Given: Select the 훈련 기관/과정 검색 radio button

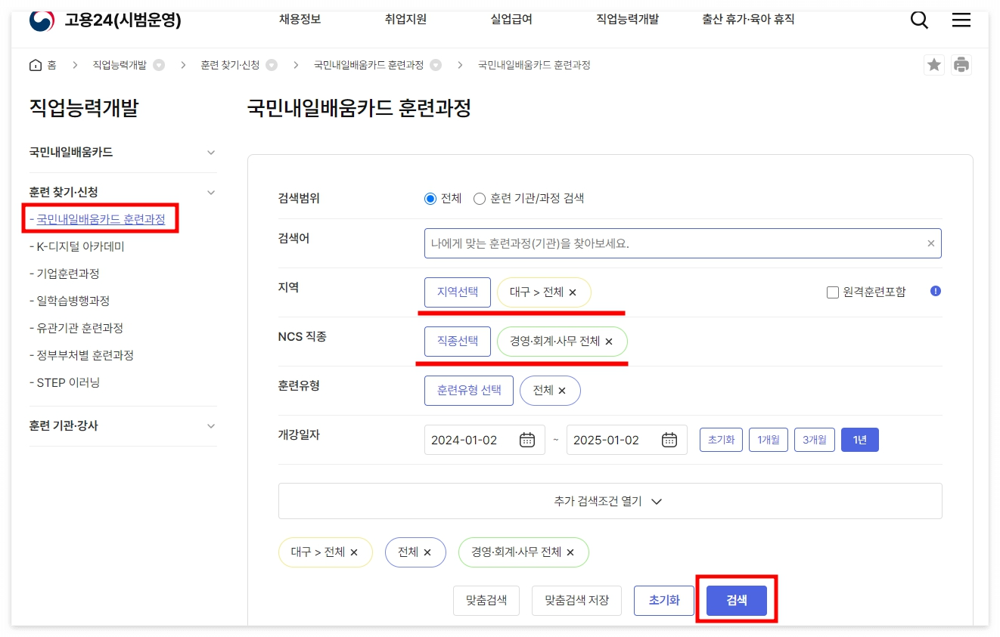Looking at the screenshot, I should pyautogui.click(x=479, y=199).
